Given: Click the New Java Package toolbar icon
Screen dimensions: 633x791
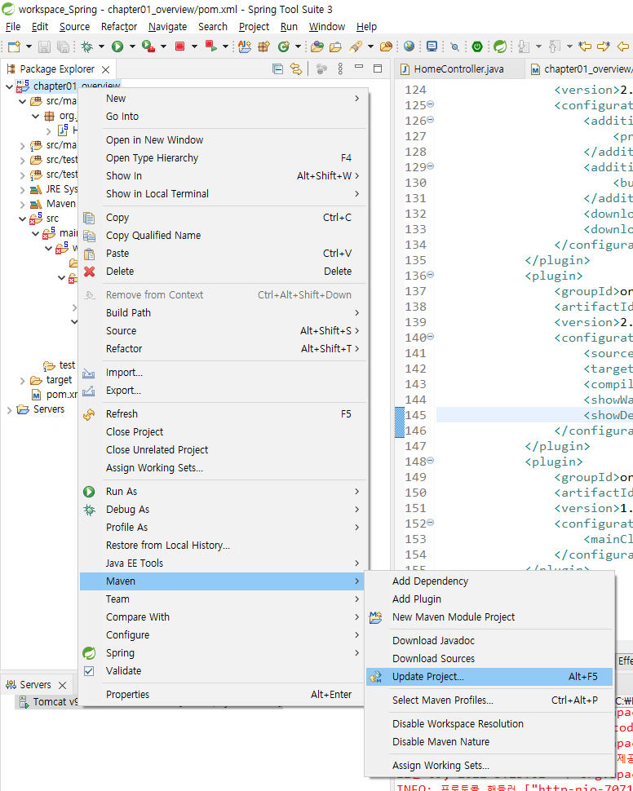Looking at the screenshot, I should coord(264,46).
